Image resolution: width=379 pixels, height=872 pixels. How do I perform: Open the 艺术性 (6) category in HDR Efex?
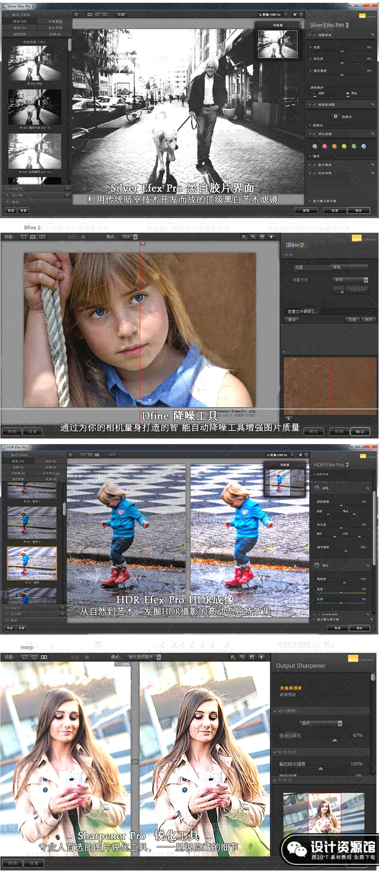click(x=18, y=473)
